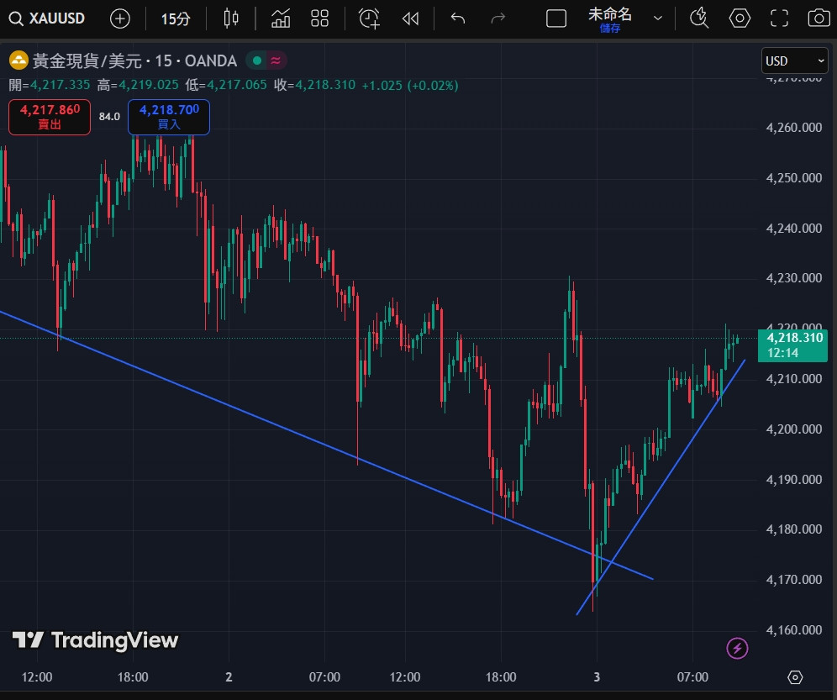Redo the chart action
This screenshot has height=700, width=837.
click(x=497, y=18)
